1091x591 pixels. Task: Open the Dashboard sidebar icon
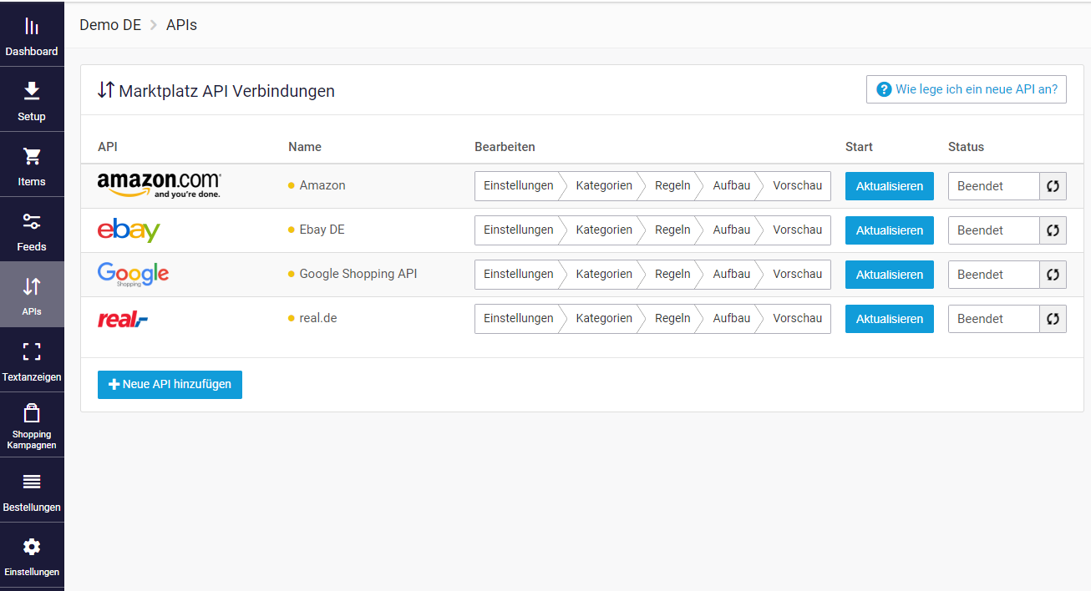tap(32, 27)
